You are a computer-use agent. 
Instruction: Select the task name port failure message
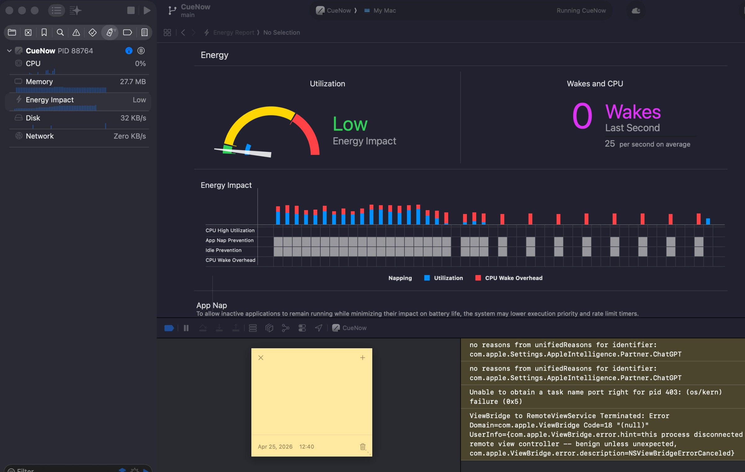click(603, 397)
